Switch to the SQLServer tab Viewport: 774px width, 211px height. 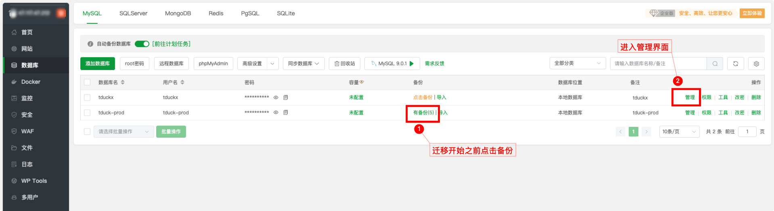click(133, 13)
